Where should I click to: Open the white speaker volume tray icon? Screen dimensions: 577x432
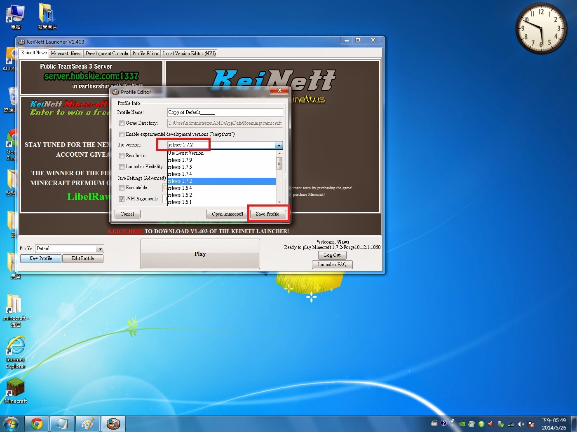[521, 424]
